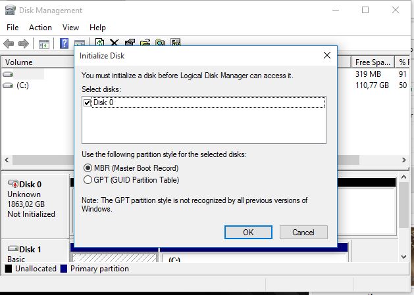Screen dimensions: 414x295
Task: Click the black Unallocated legend swatch
Action: click(9, 269)
